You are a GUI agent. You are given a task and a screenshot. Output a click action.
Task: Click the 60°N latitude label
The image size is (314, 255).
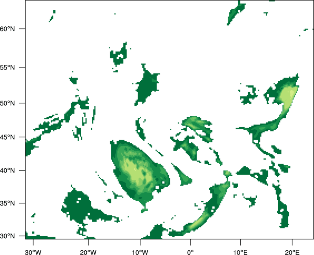[x=7, y=29]
